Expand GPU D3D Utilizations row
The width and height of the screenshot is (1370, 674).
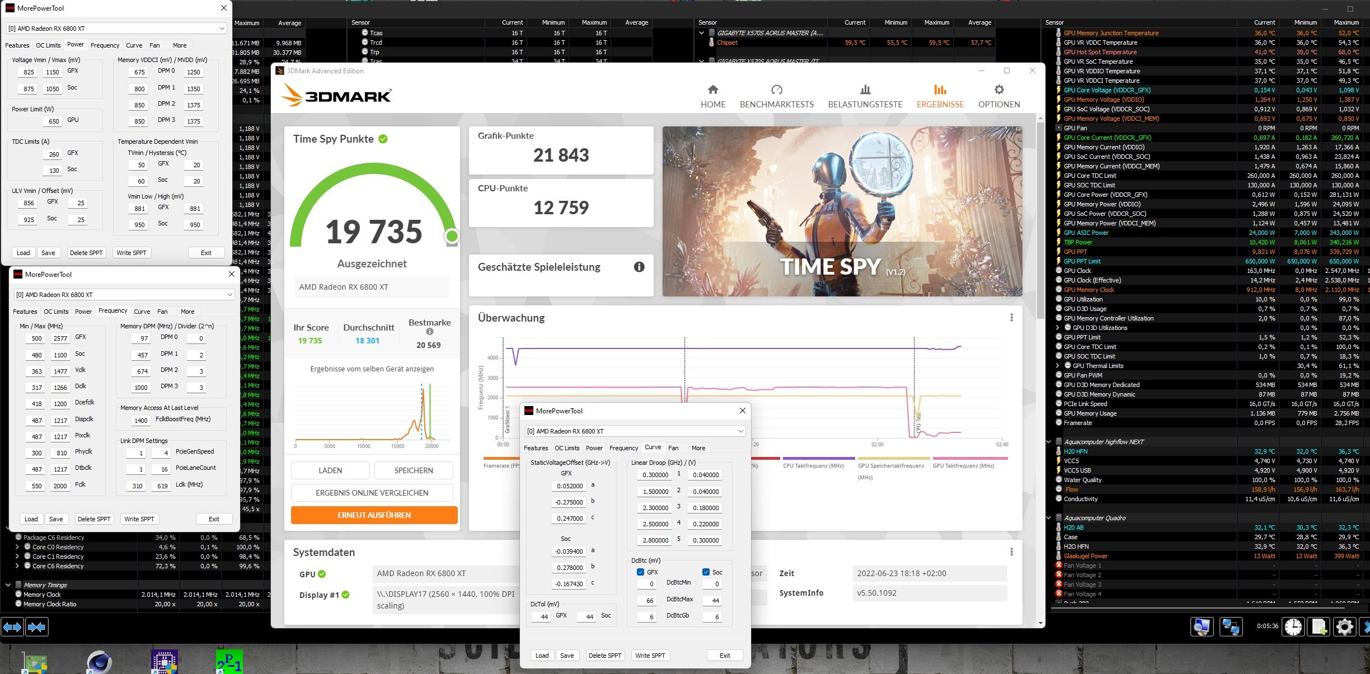coord(1058,328)
